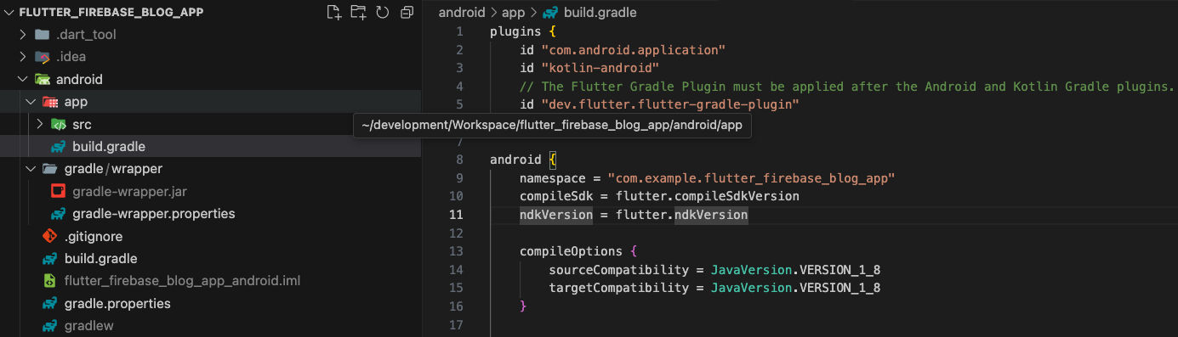This screenshot has width=1178, height=337.
Task: Click compileOptions on line 13
Action: coord(572,252)
